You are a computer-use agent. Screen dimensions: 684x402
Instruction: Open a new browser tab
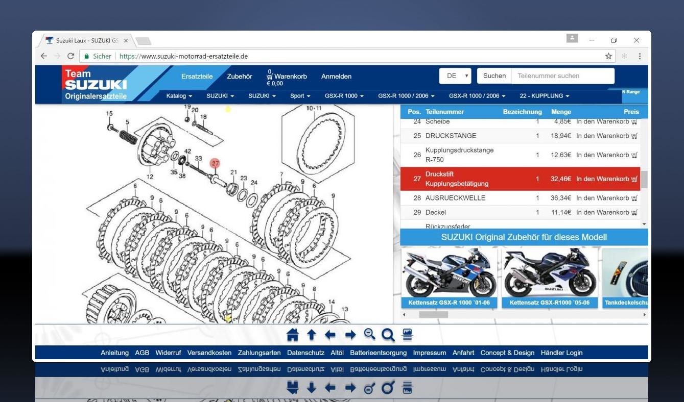click(143, 41)
